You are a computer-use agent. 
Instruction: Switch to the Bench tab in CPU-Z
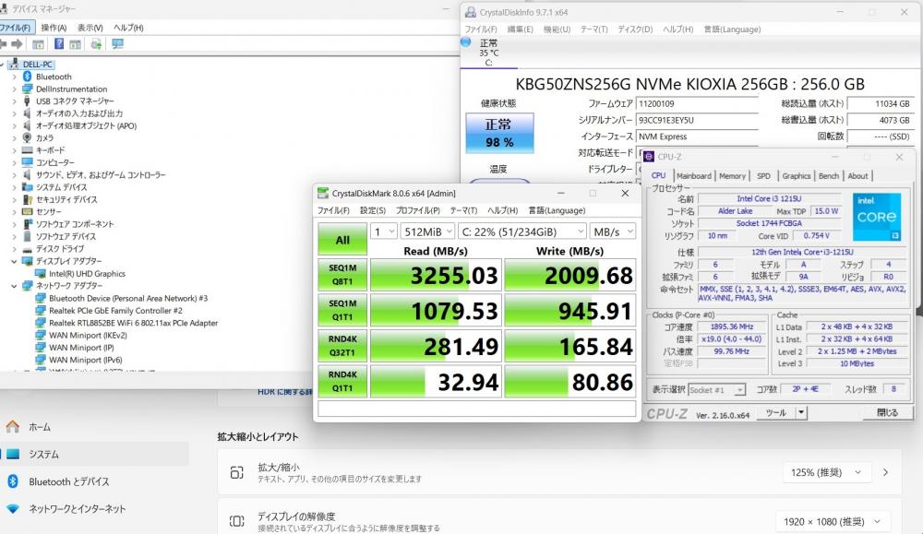coord(829,176)
